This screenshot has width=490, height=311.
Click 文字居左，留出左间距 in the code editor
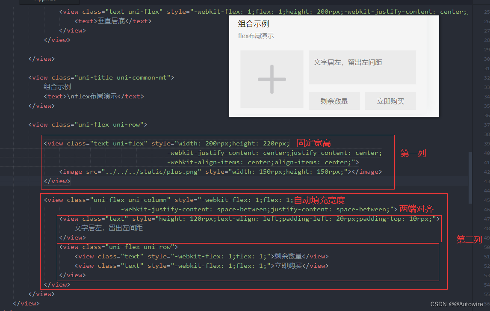point(109,228)
